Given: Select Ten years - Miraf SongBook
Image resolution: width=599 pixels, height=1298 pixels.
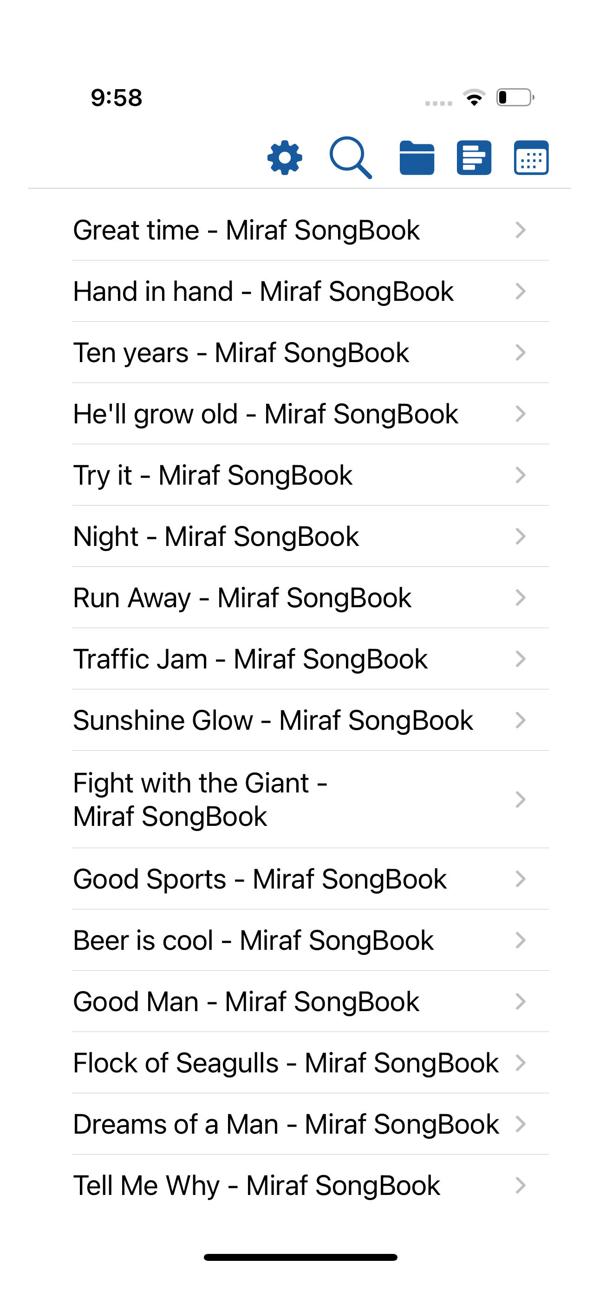Looking at the screenshot, I should click(311, 352).
